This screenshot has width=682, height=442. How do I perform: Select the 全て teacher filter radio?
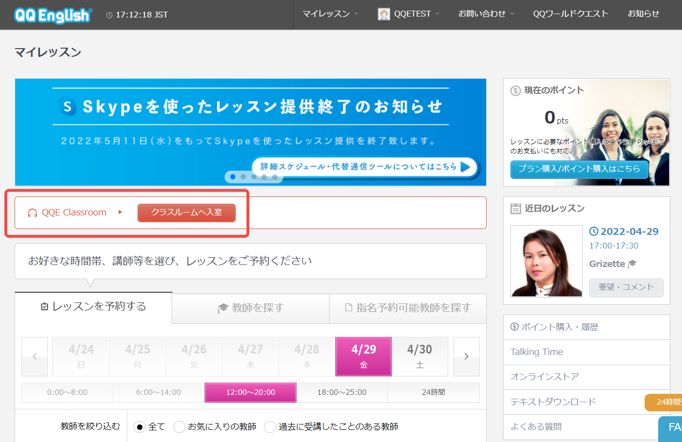140,427
